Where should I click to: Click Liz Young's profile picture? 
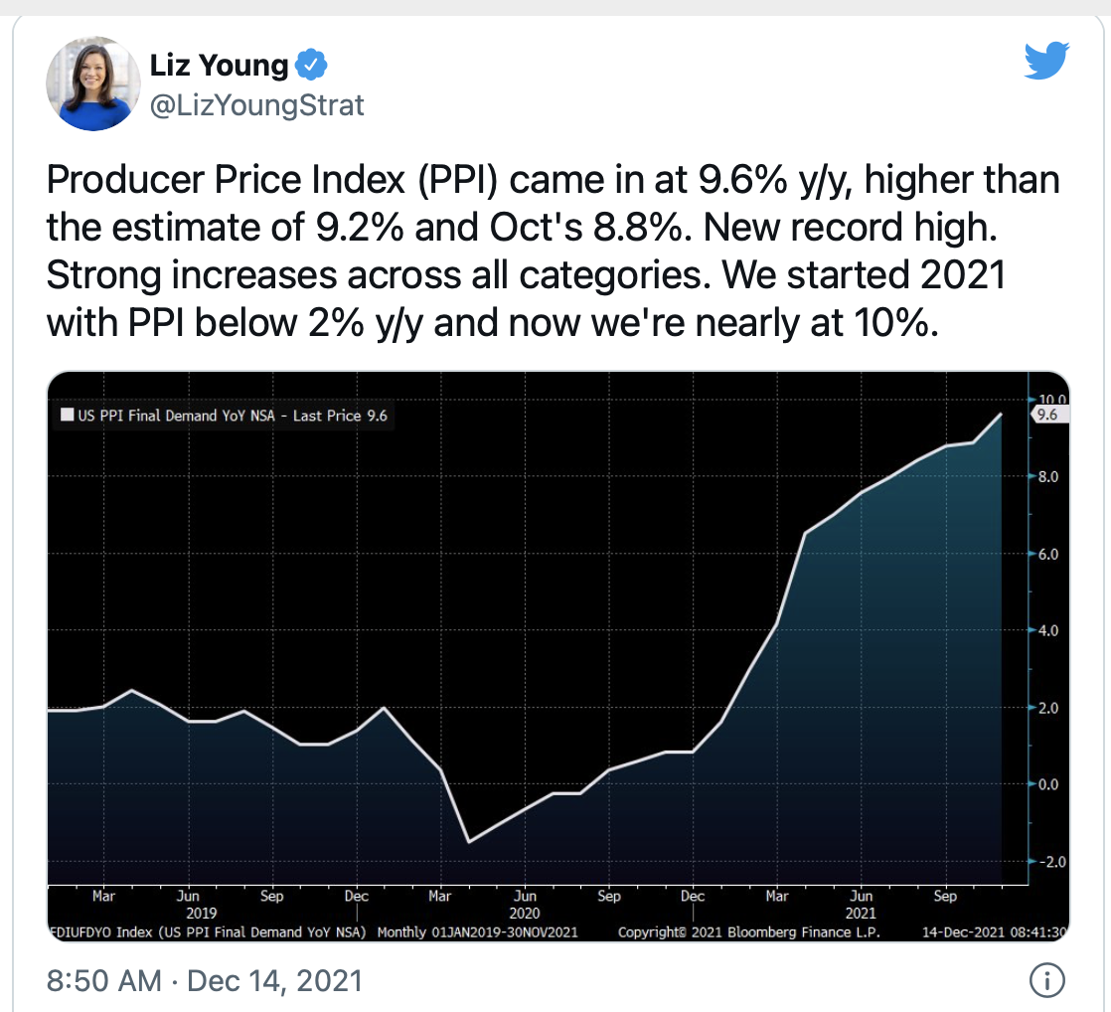(x=92, y=84)
